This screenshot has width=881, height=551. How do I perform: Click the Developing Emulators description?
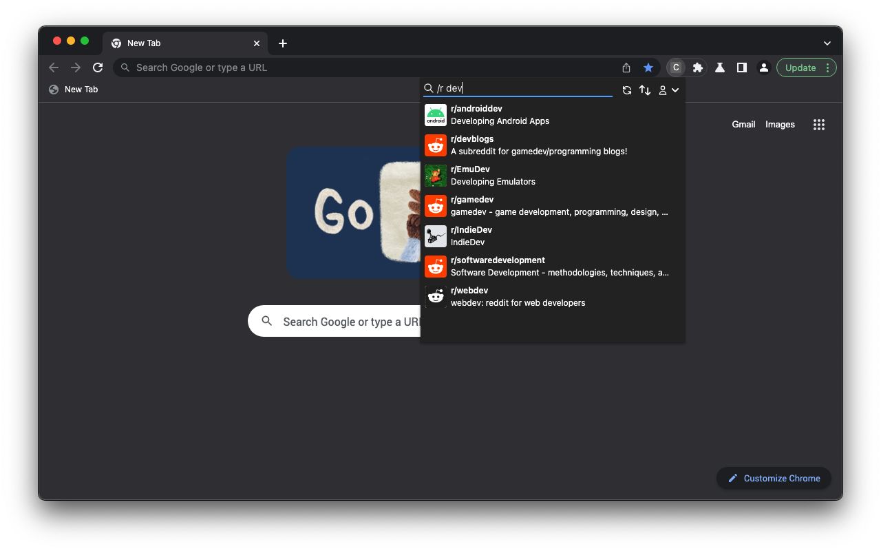point(493,182)
